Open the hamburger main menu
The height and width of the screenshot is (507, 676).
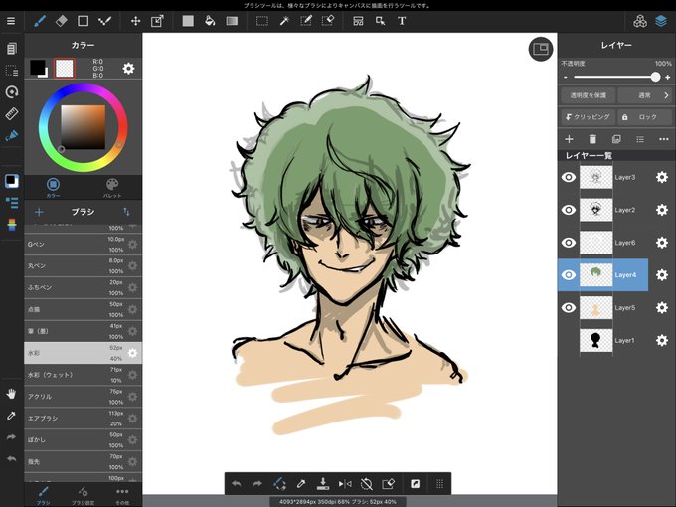click(11, 21)
